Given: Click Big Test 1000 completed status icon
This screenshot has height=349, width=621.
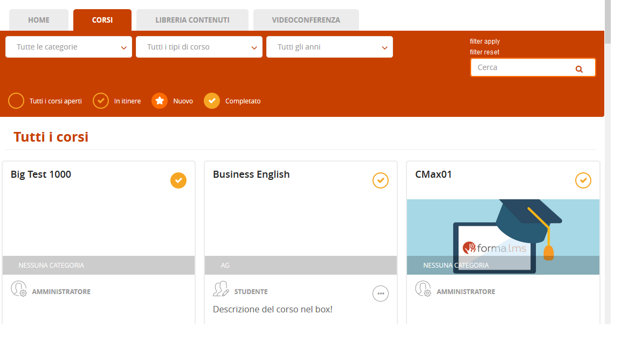Looking at the screenshot, I should pos(178,180).
